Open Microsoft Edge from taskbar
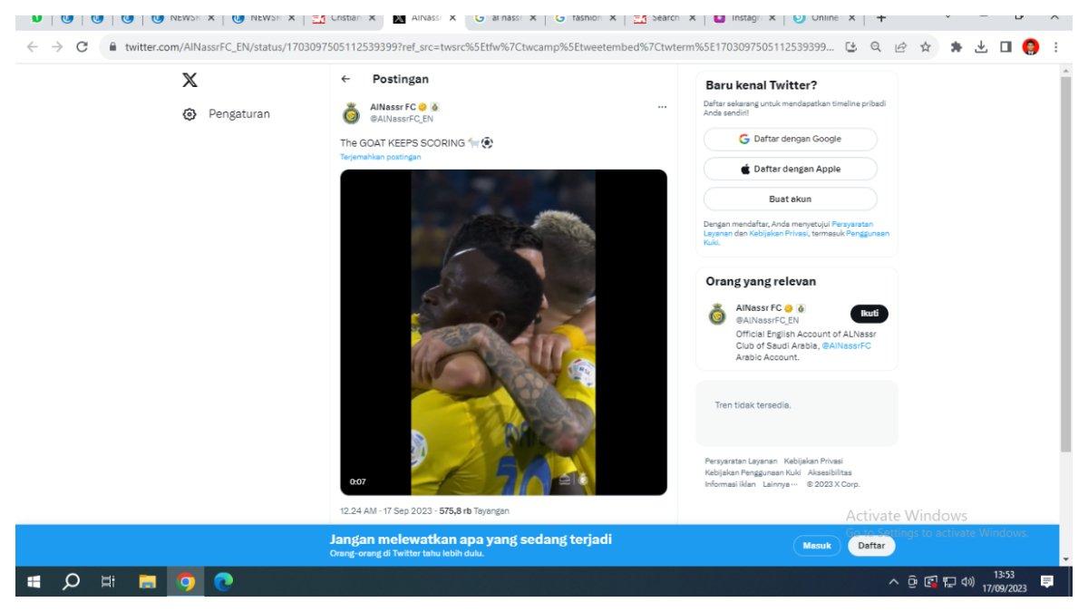Image resolution: width=1088 pixels, height=612 pixels. pos(223,582)
